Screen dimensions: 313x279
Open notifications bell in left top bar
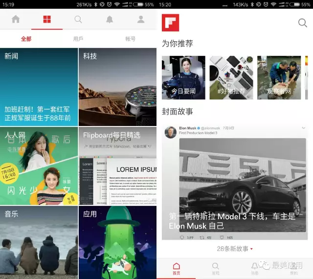tap(110, 20)
